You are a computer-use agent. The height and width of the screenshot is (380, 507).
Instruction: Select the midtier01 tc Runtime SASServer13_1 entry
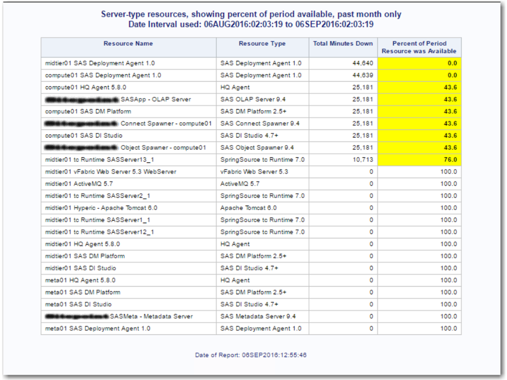[100, 160]
